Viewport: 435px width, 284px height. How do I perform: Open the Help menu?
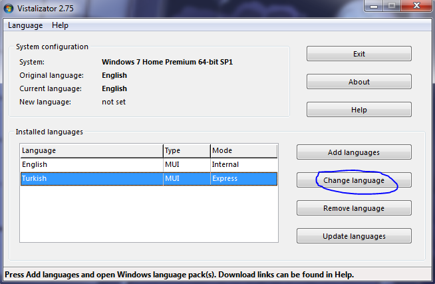pos(60,25)
